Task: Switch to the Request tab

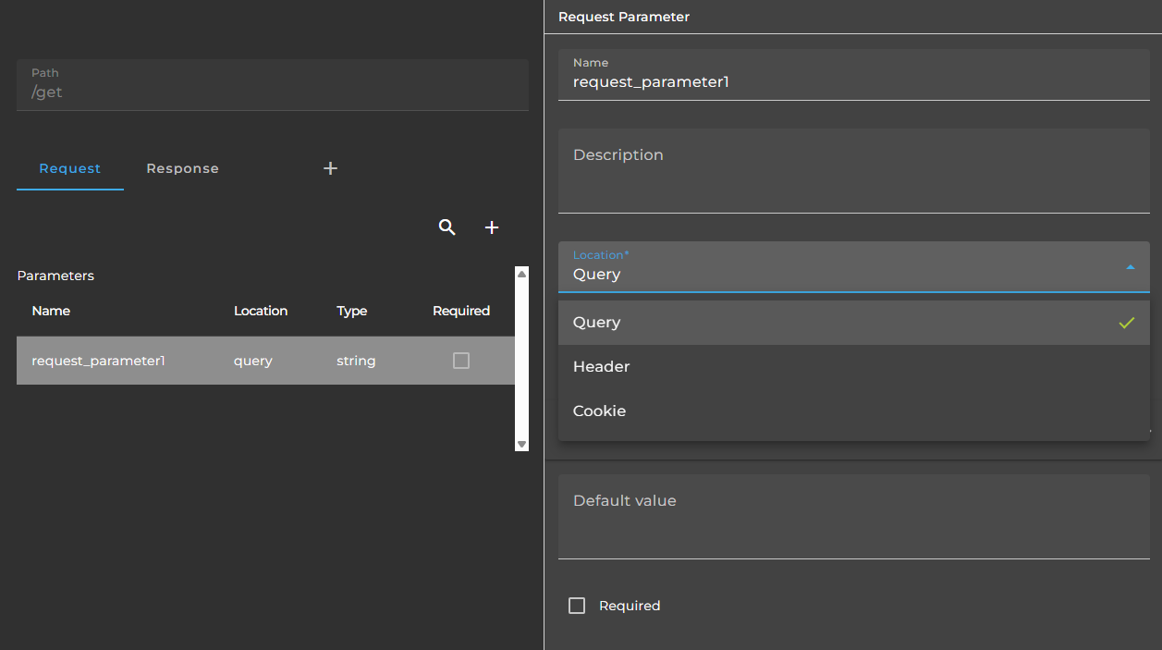Action: coord(70,168)
